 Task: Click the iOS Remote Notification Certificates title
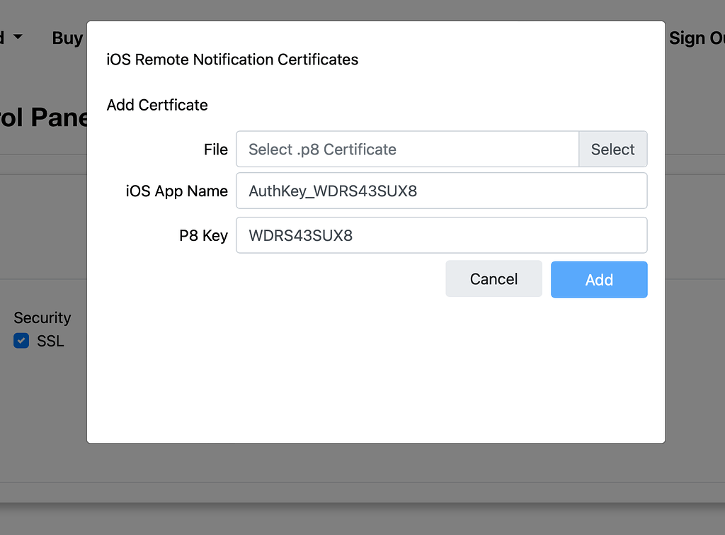tap(232, 60)
